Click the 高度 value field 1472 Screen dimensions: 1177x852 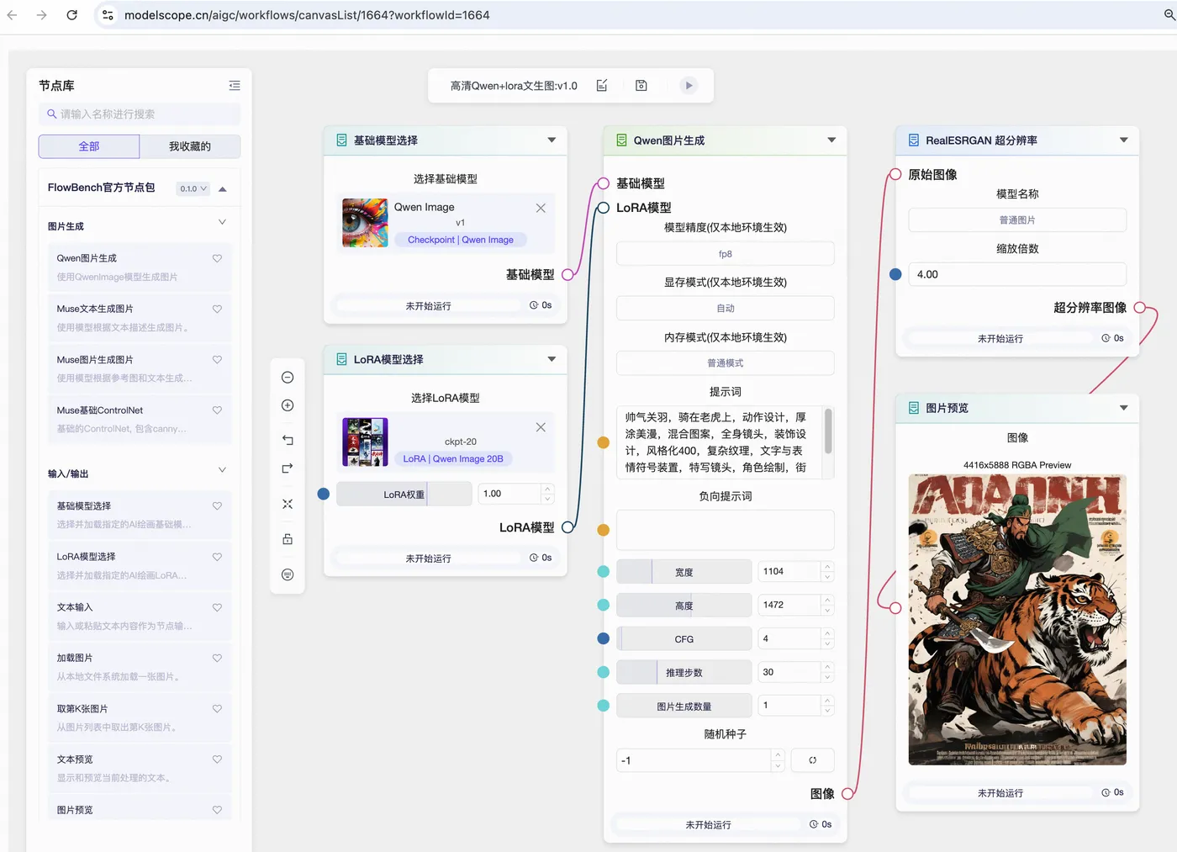coord(789,605)
